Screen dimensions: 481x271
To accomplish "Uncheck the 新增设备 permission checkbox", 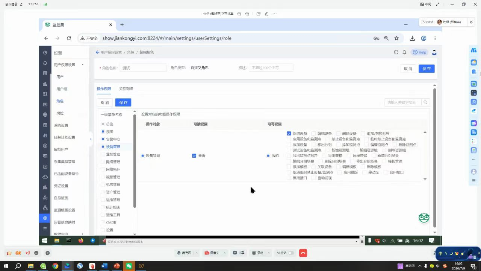I will 289,134.
